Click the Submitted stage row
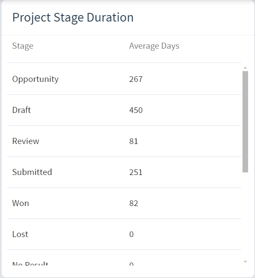Screen dimensions: 255x278 [124, 172]
